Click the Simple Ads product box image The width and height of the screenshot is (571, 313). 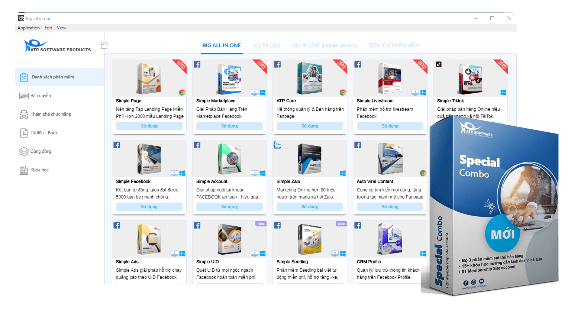(x=149, y=239)
